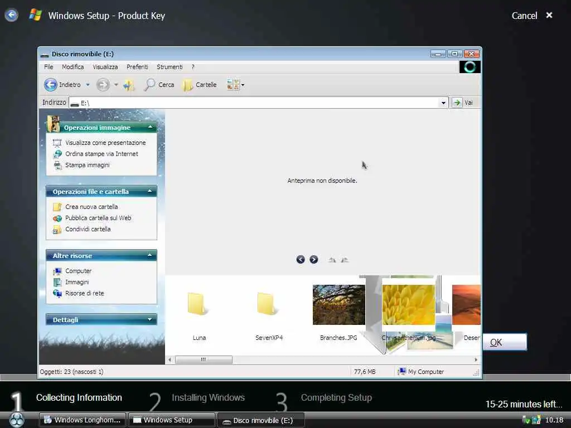Click Stampa immagini link
The image size is (571, 428).
[88, 165]
